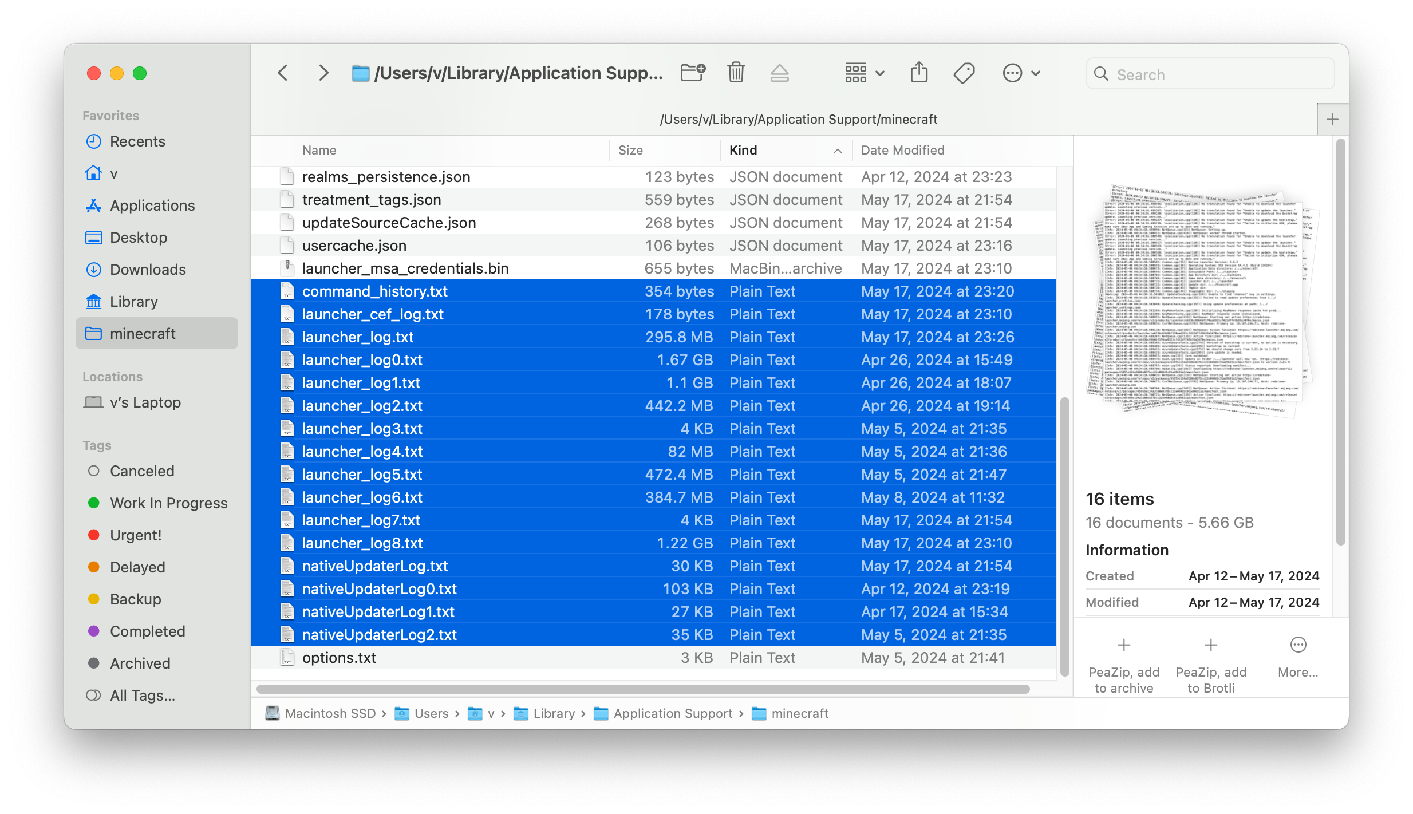Click Application Support in the path bar
The image size is (1413, 814).
(x=673, y=713)
